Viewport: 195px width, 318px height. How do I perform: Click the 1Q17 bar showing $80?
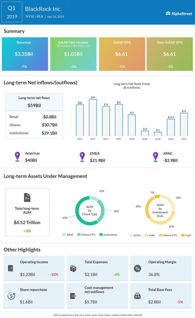(80, 120)
